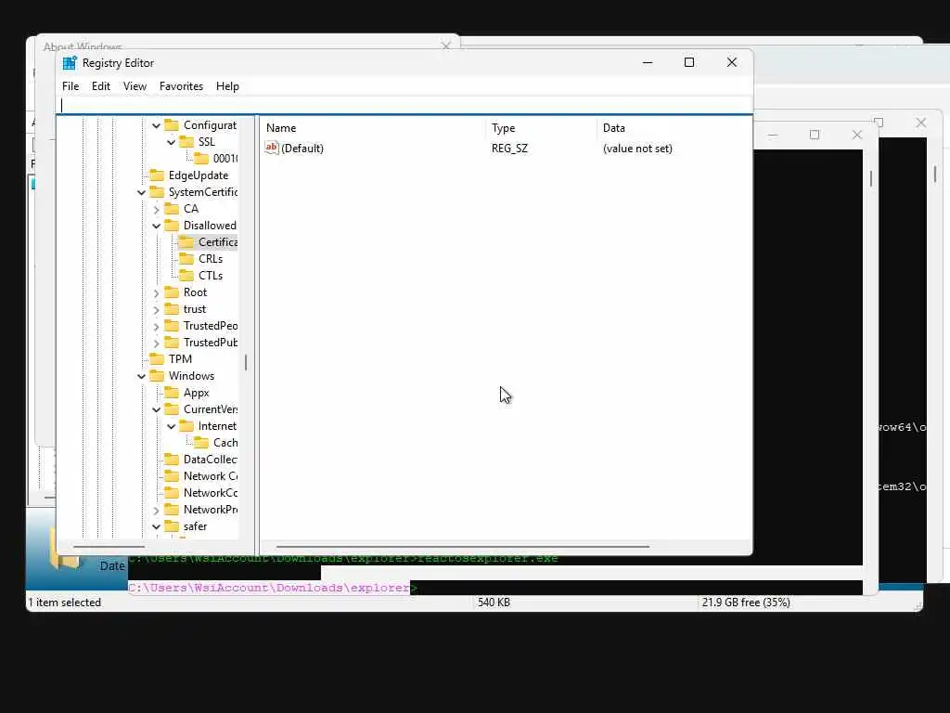Image resolution: width=950 pixels, height=713 pixels.
Task: Click the (value not set) data cell
Action: click(637, 149)
